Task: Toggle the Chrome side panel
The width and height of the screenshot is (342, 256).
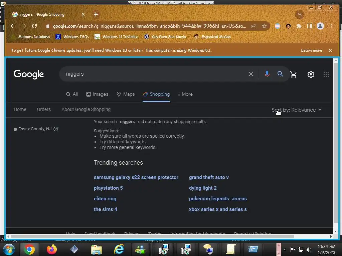Action: tap(310, 26)
